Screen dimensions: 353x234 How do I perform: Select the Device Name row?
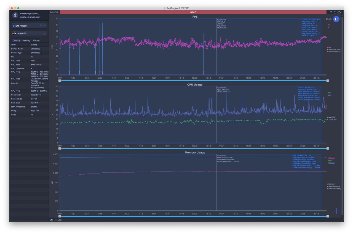point(29,49)
